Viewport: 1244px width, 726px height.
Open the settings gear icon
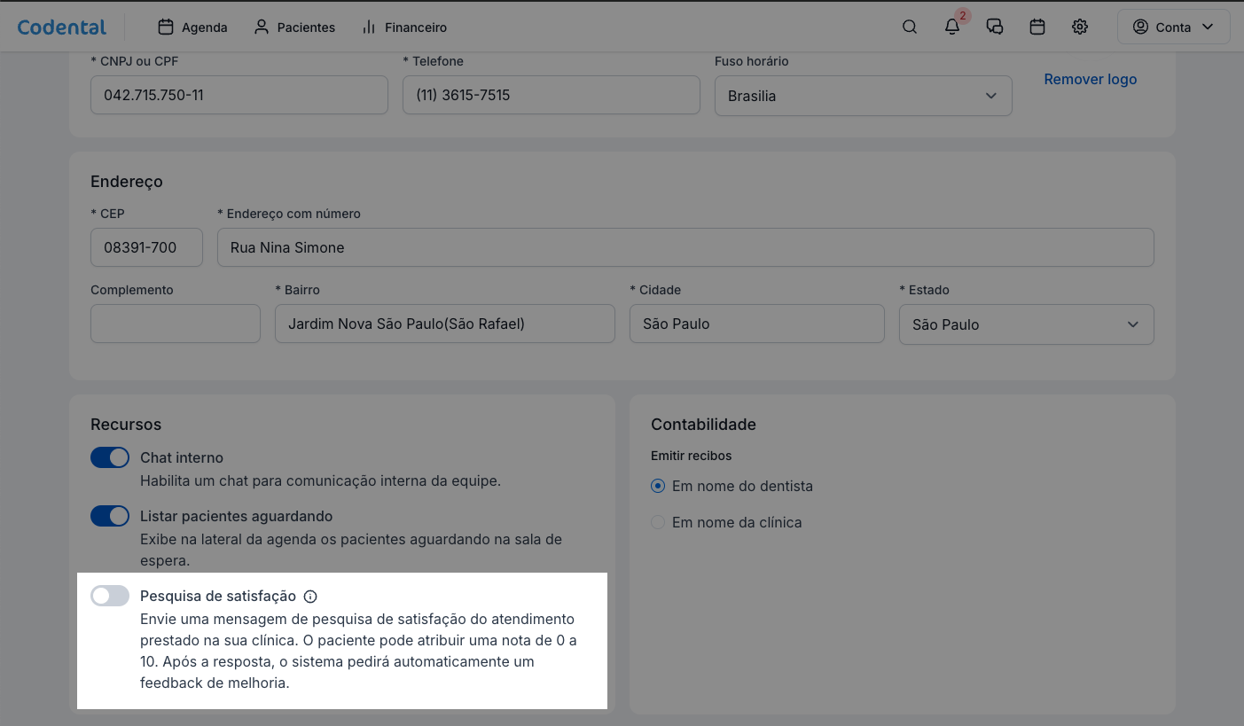coord(1079,27)
